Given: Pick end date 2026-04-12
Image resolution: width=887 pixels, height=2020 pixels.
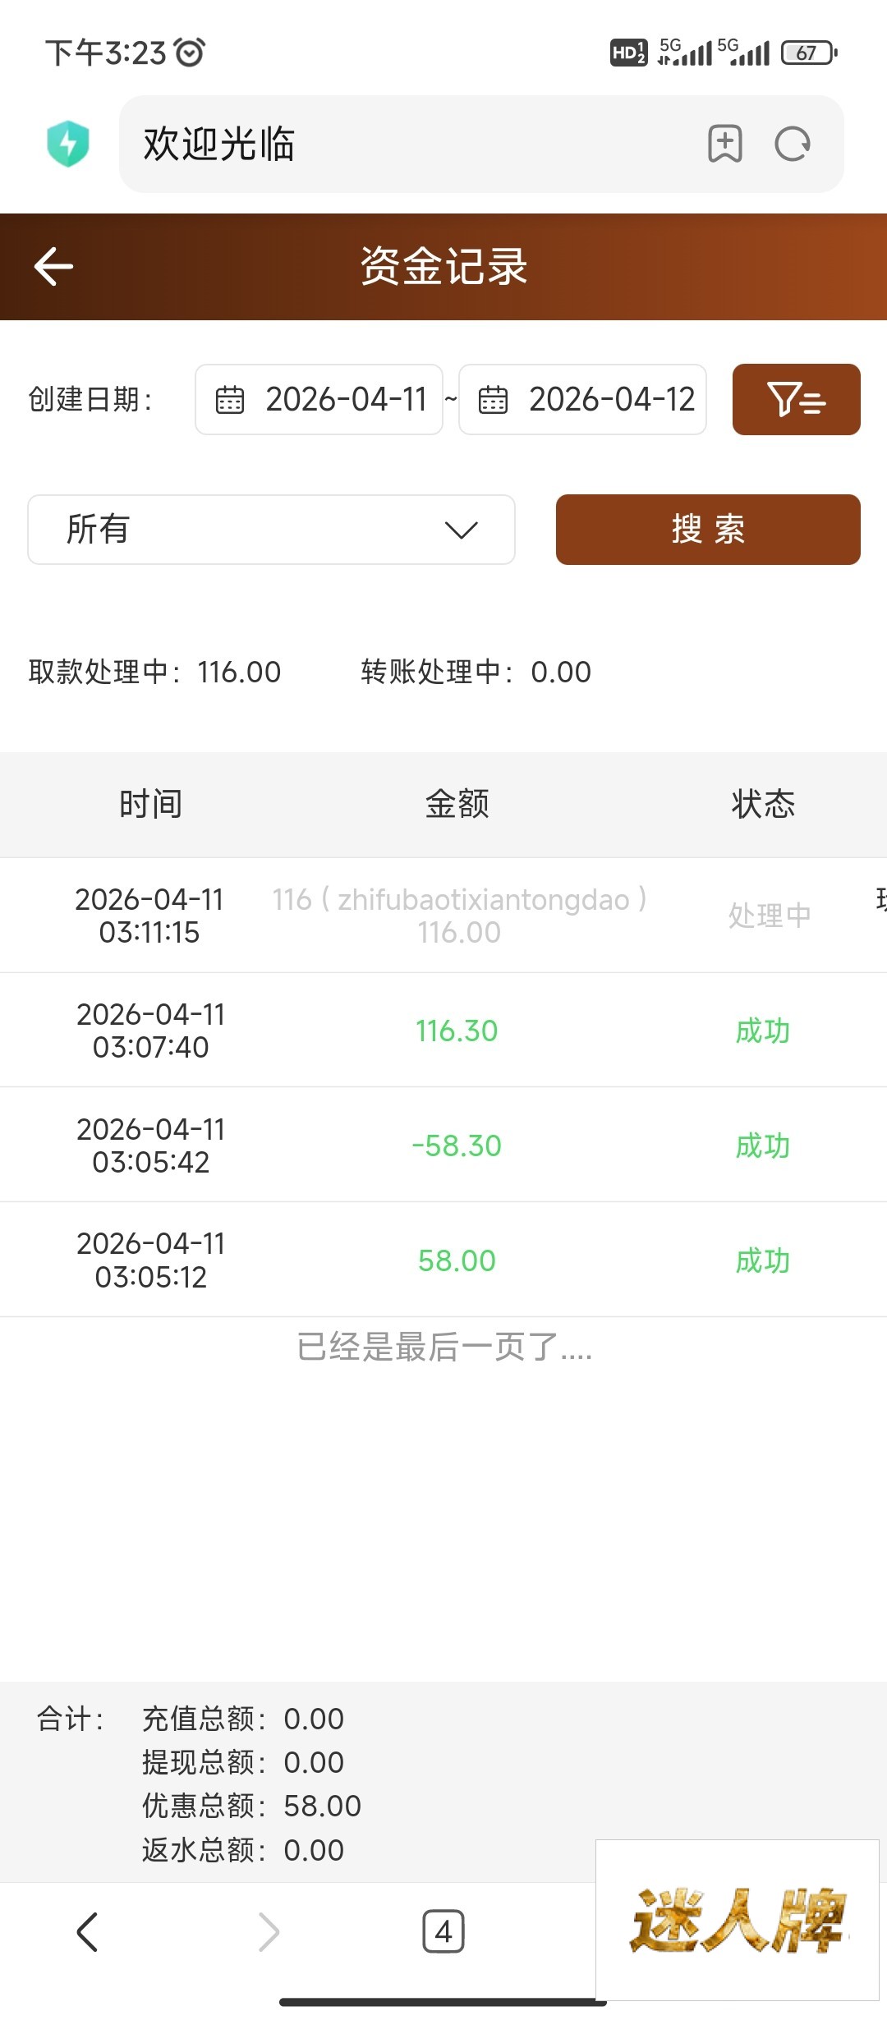Looking at the screenshot, I should pyautogui.click(x=611, y=400).
